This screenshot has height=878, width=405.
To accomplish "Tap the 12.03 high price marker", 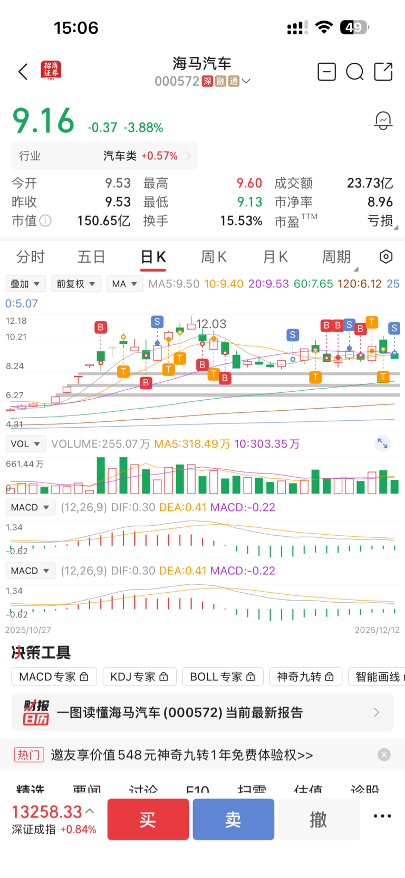I will [211, 324].
